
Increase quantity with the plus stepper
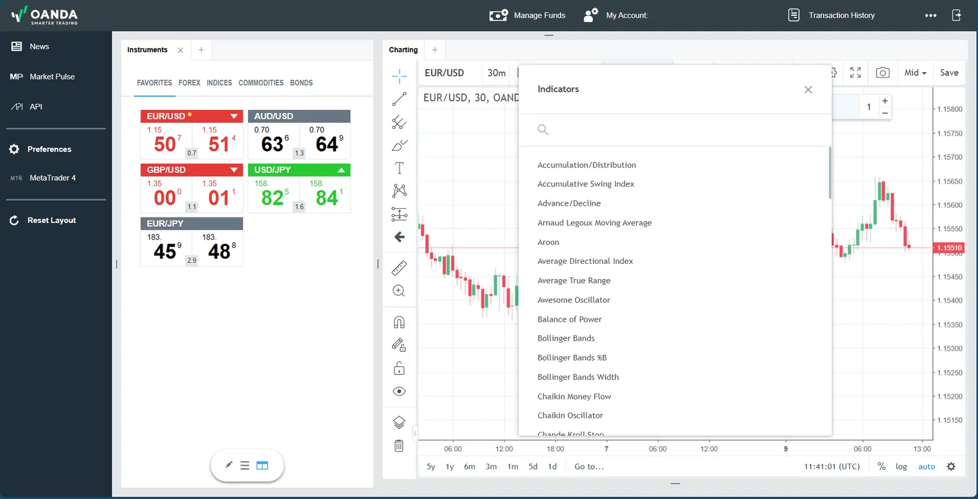click(884, 101)
